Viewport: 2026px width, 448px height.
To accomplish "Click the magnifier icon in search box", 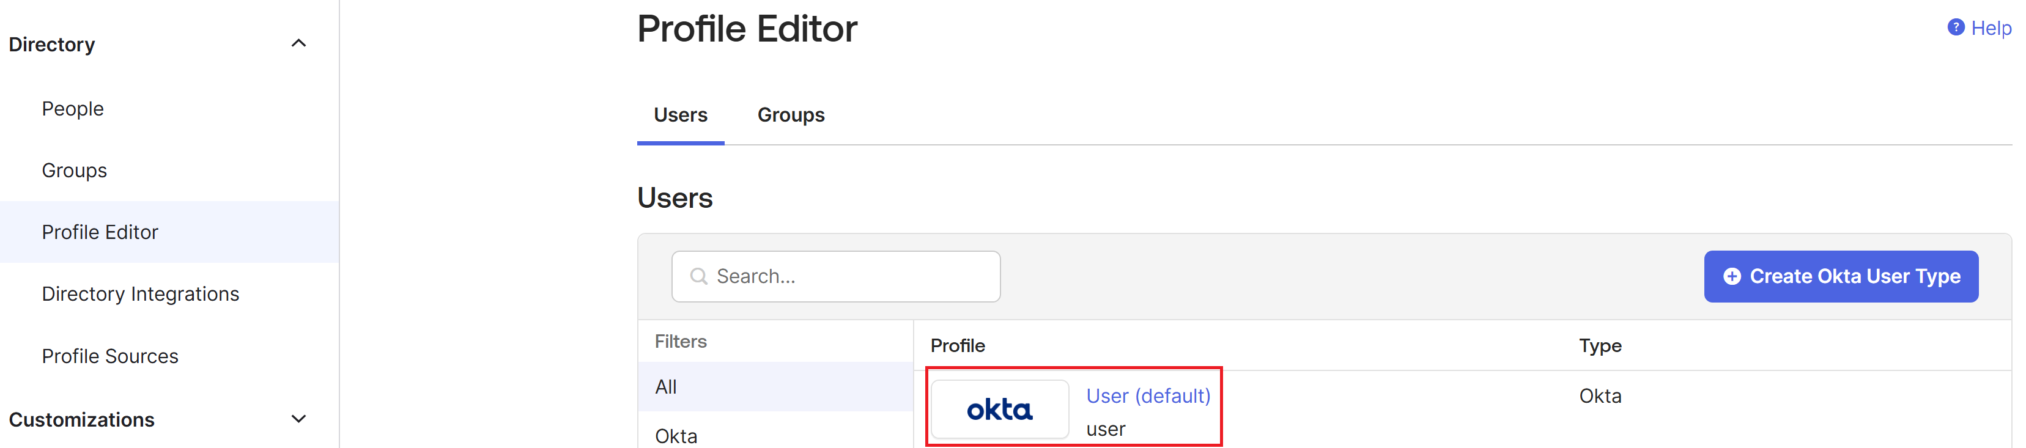I will pyautogui.click(x=698, y=277).
